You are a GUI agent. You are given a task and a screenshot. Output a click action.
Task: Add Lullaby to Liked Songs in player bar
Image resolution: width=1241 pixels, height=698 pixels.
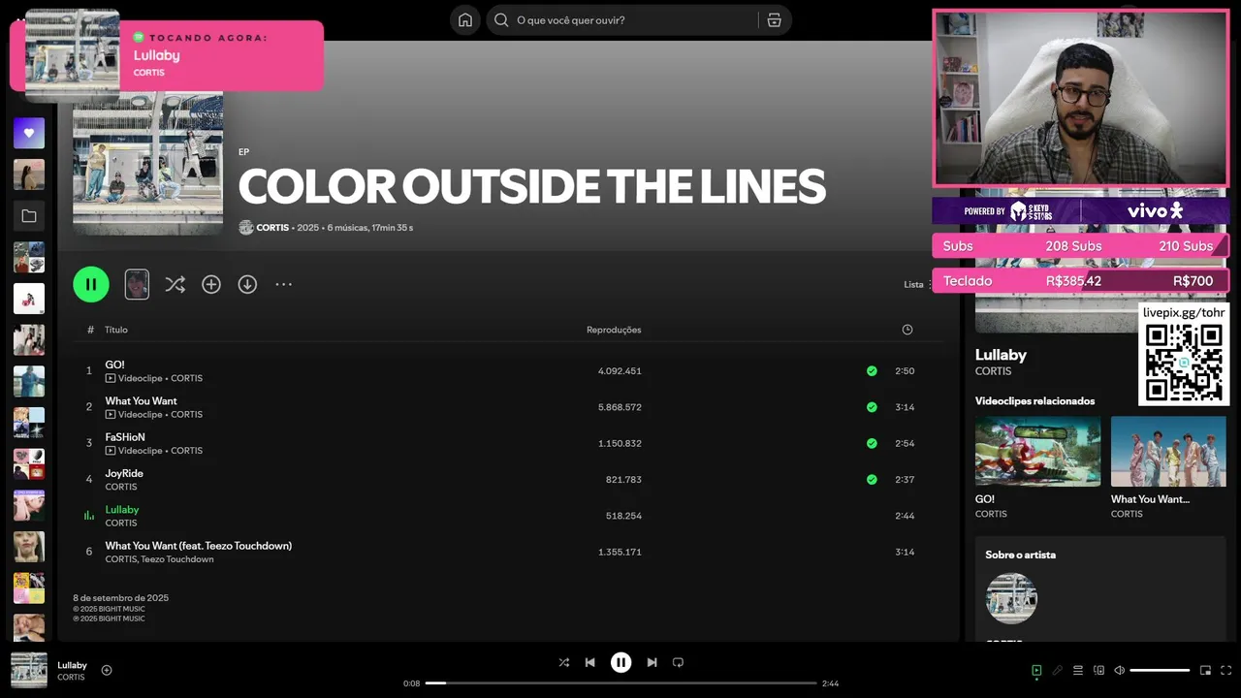[107, 670]
